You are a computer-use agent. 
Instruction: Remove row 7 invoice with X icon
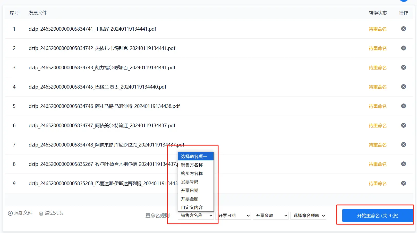pyautogui.click(x=403, y=145)
